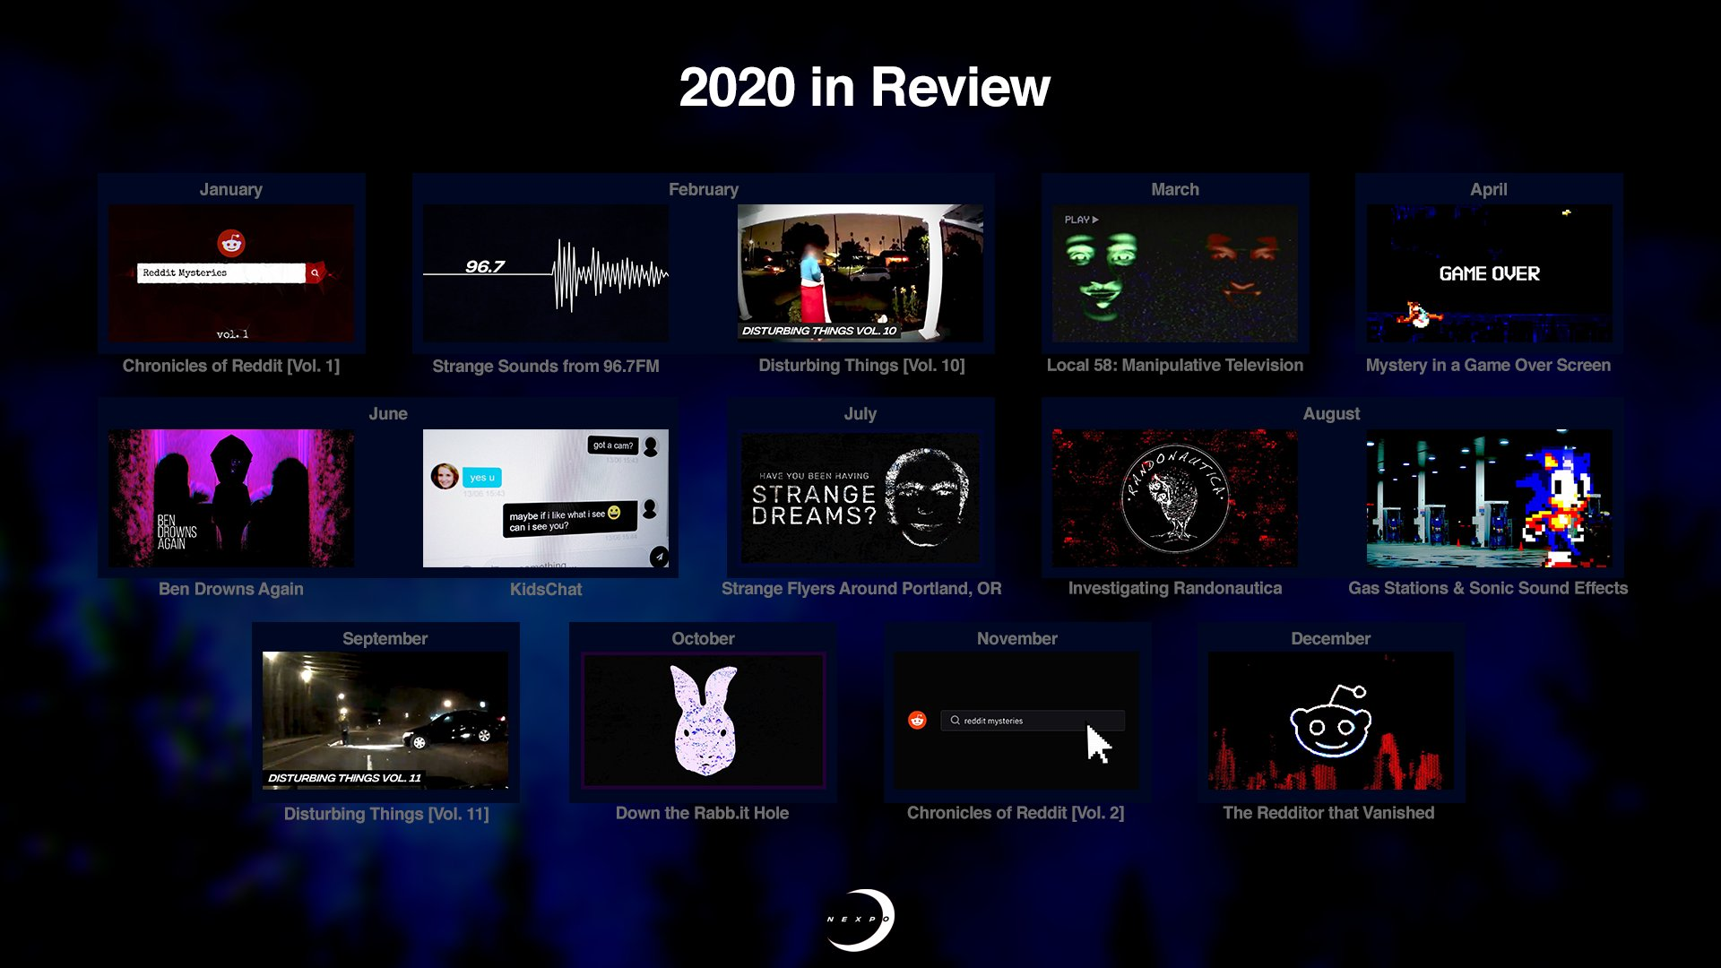Click the KidsChat caption
The height and width of the screenshot is (968, 1721).
546,589
